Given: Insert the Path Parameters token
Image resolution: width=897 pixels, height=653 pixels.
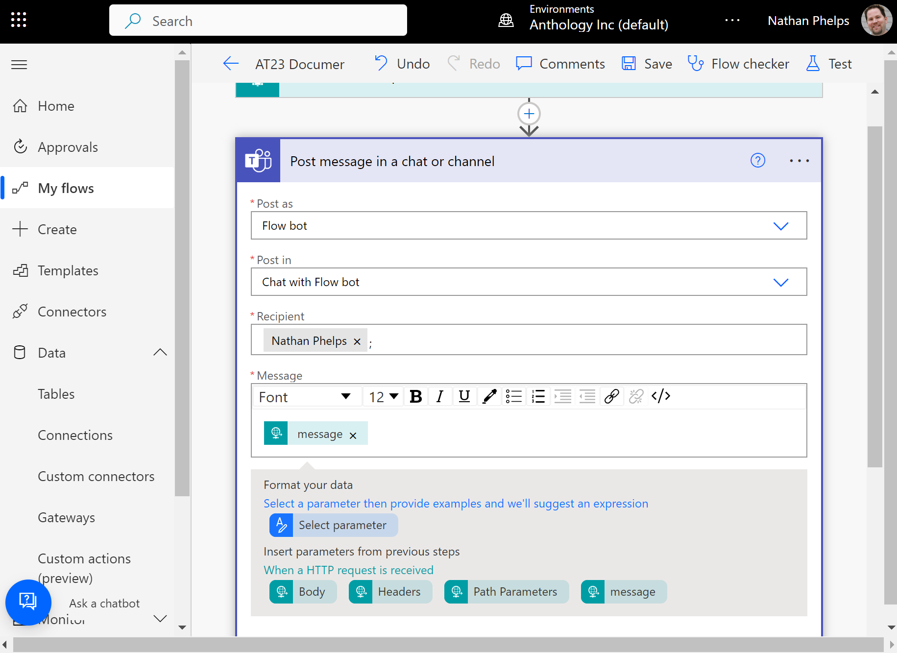Looking at the screenshot, I should [x=507, y=592].
